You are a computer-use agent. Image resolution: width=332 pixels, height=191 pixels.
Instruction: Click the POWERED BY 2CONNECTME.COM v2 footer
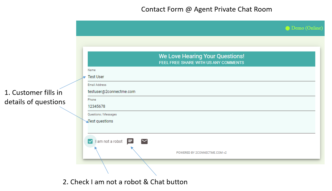[x=202, y=152]
